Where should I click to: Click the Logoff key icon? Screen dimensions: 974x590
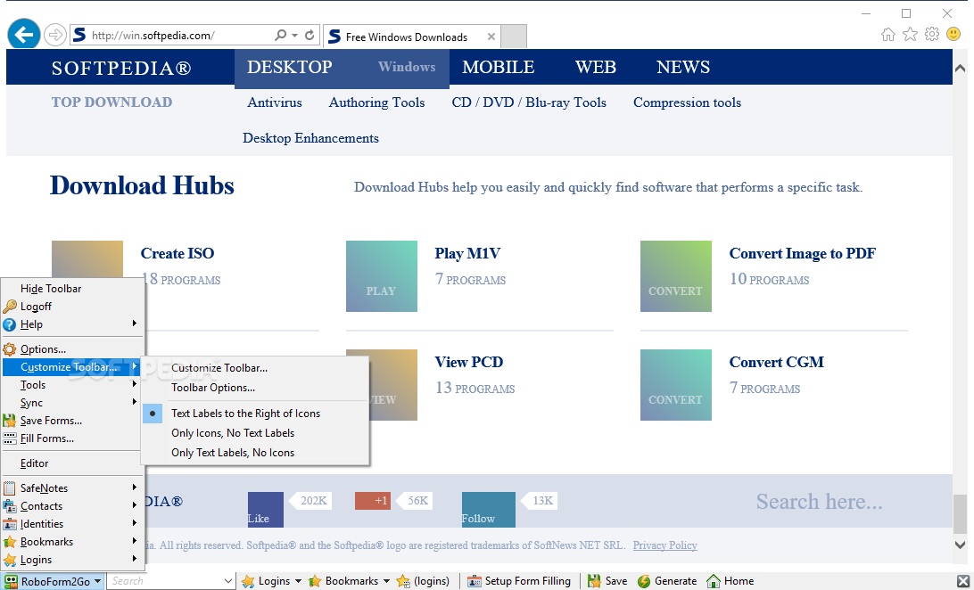(x=10, y=307)
